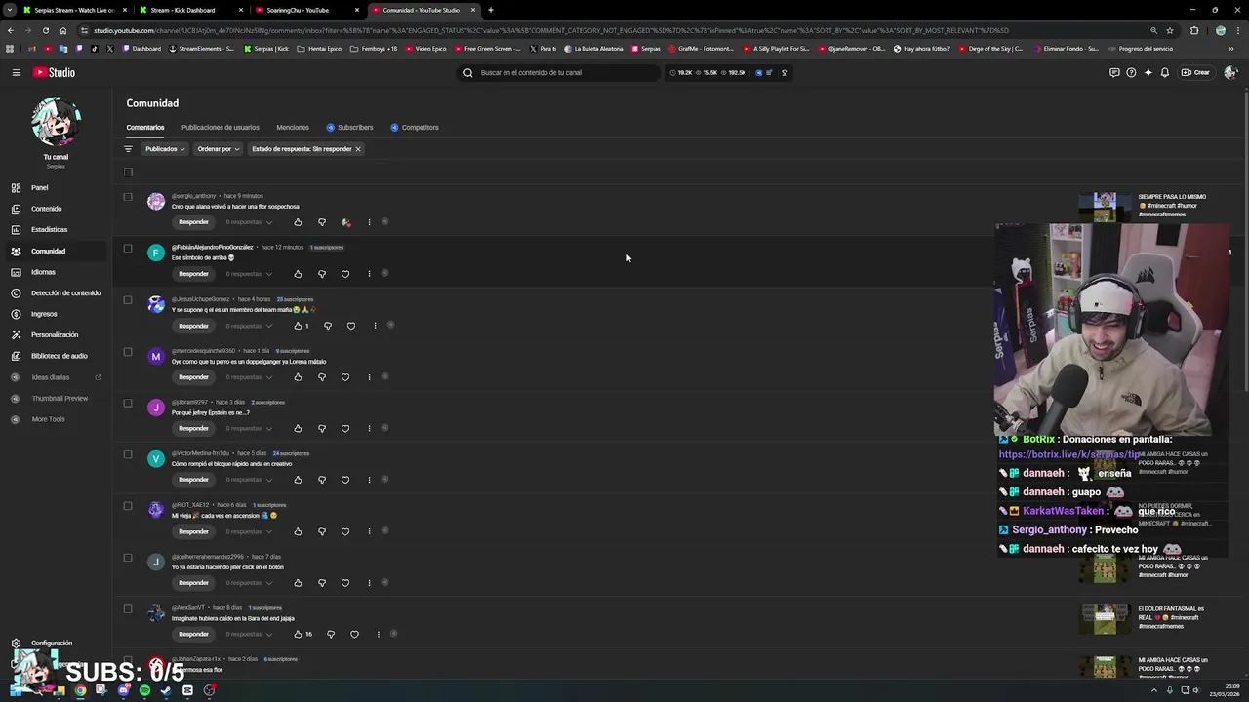Open the send feedback icon in header

[x=1114, y=72]
